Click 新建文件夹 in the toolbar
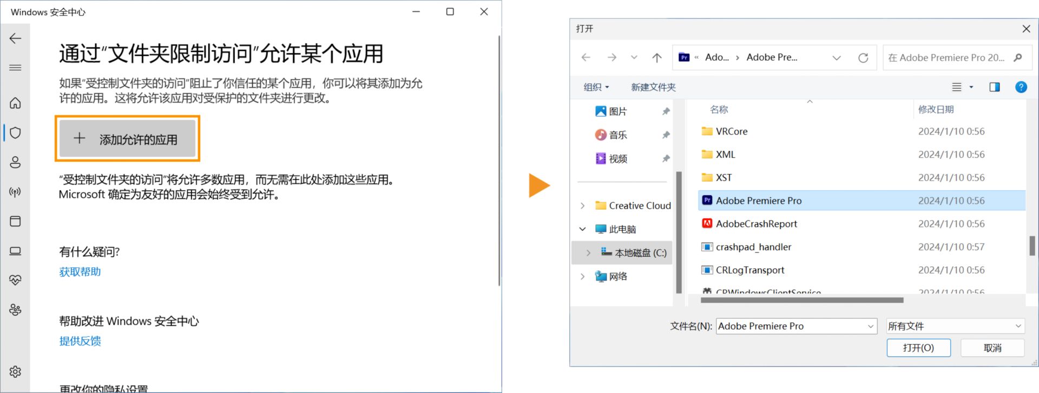 click(653, 87)
